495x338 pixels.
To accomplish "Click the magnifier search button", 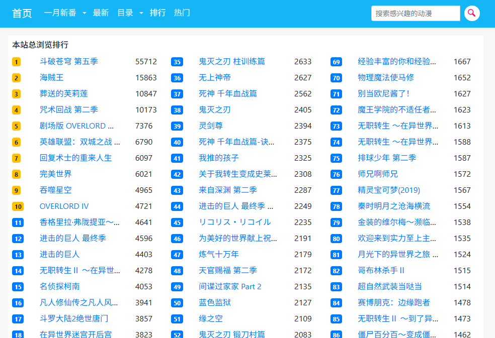I will [472, 13].
